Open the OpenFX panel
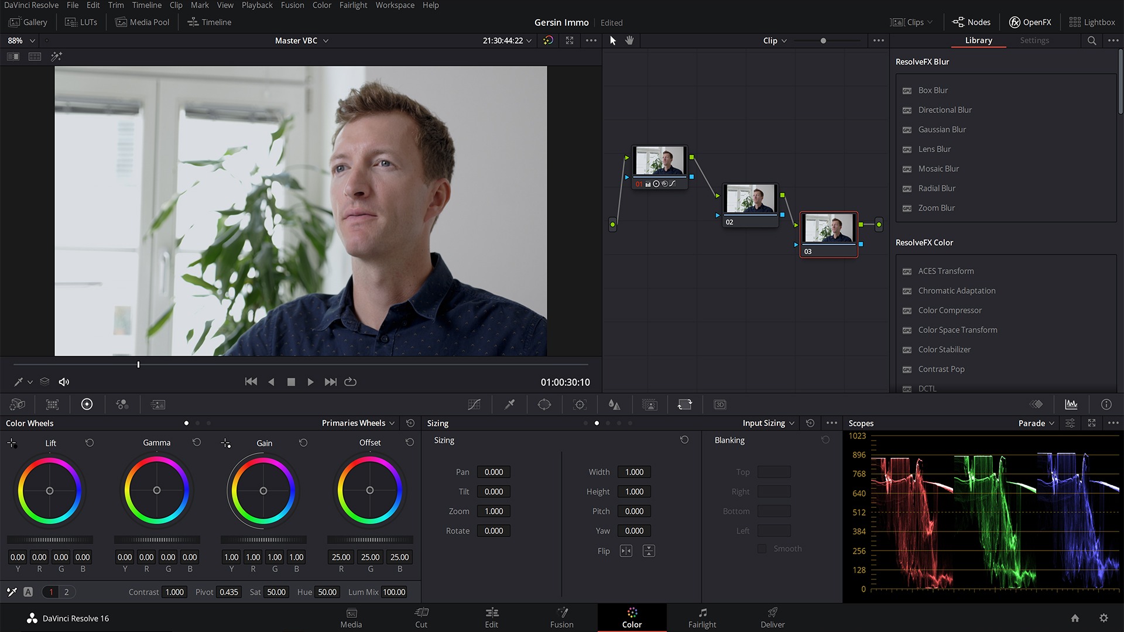This screenshot has height=632, width=1124. 1030,22
